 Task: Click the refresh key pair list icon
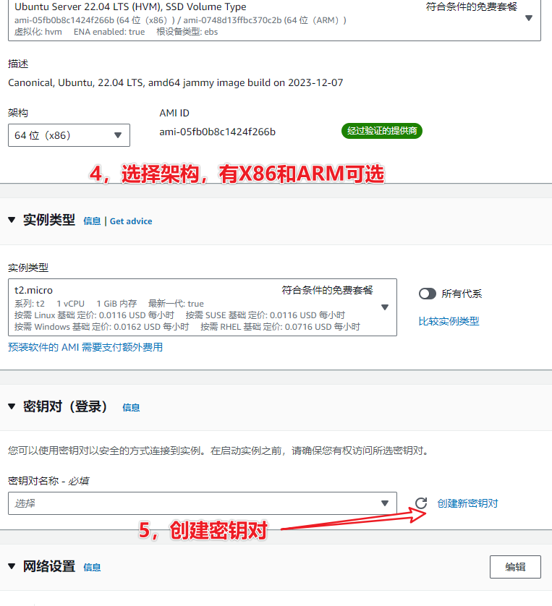(421, 503)
